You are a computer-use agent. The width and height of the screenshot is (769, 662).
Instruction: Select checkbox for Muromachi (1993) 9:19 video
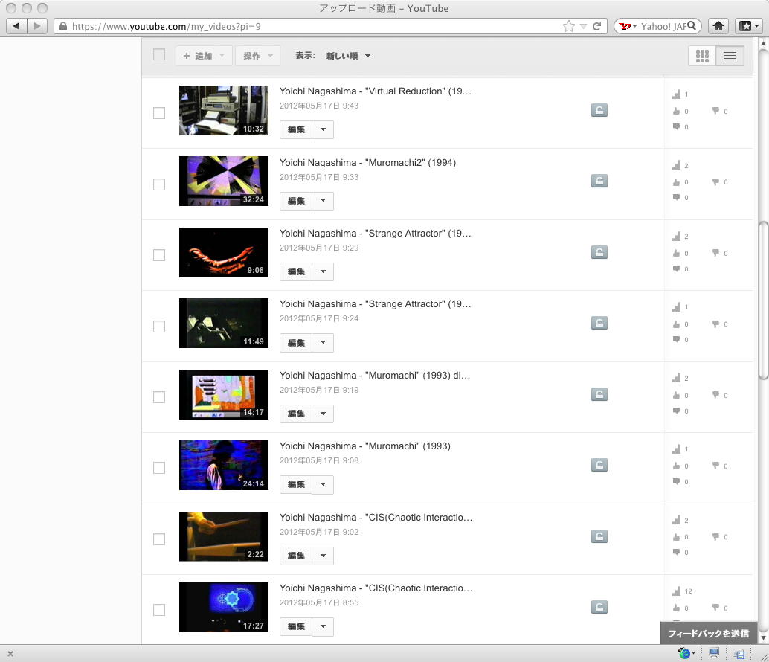tap(159, 397)
